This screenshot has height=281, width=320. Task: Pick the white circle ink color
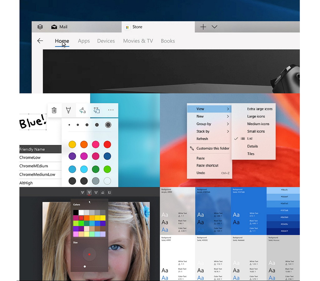tap(107, 181)
